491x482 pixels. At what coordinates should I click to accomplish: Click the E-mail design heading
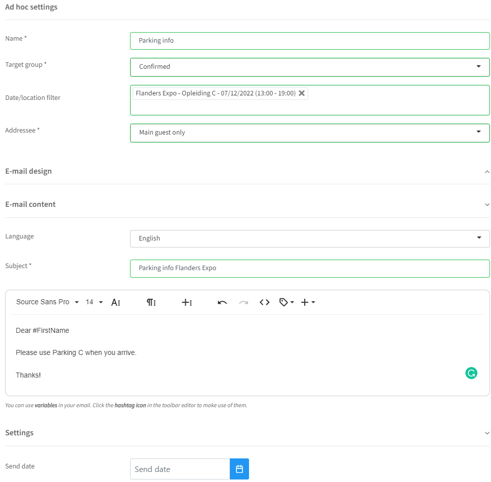29,171
